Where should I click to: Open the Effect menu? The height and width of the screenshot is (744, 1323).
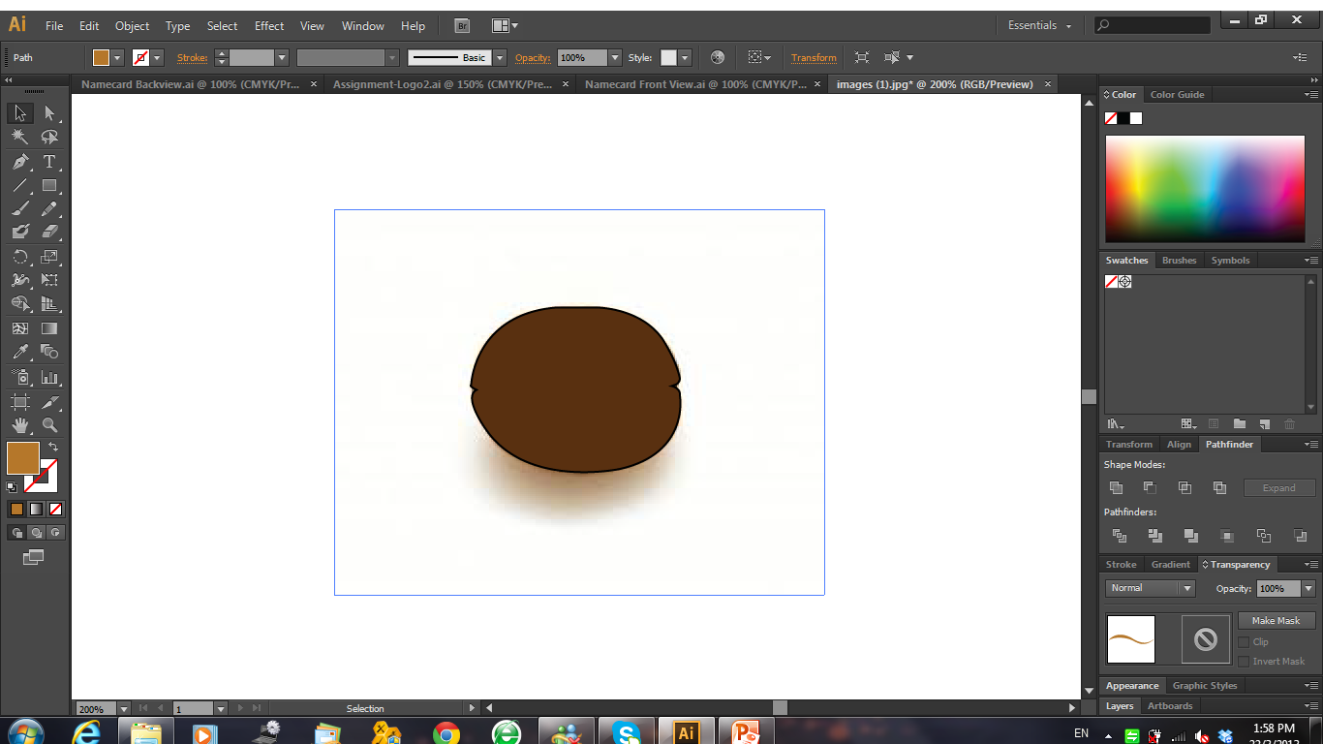(x=269, y=26)
